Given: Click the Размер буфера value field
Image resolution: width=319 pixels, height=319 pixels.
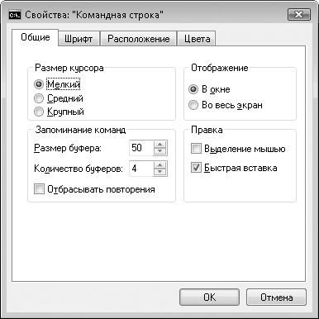Looking at the screenshot, I should tap(141, 148).
